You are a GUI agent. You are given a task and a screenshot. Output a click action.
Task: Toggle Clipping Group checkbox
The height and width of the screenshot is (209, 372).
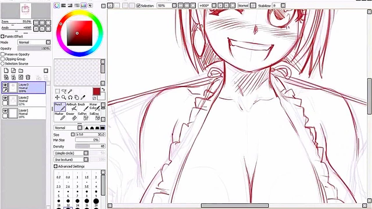point(2,59)
